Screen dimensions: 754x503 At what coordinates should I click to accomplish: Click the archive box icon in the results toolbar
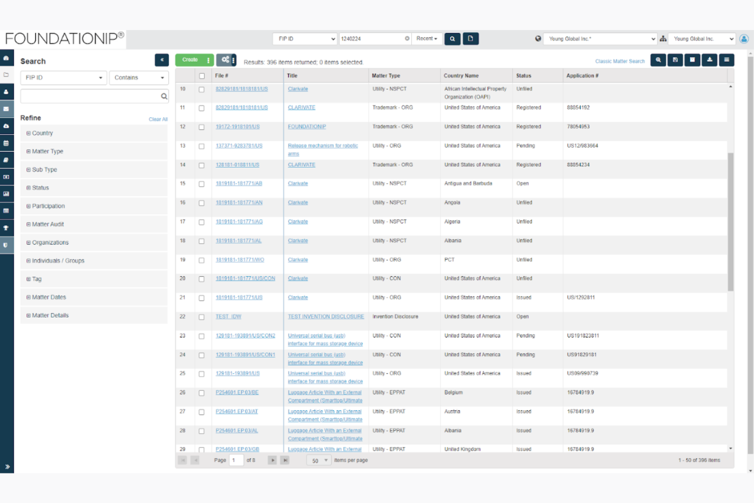pos(692,60)
